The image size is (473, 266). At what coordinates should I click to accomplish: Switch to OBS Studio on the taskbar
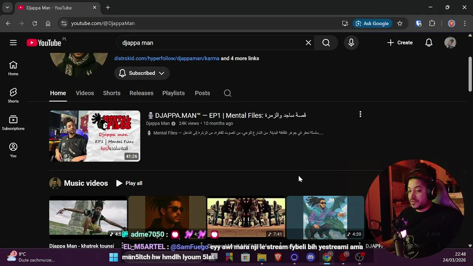click(359, 257)
